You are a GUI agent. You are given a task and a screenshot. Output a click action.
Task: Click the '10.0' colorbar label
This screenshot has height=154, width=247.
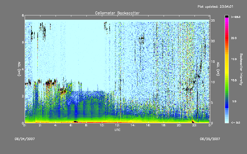tap(234, 80)
